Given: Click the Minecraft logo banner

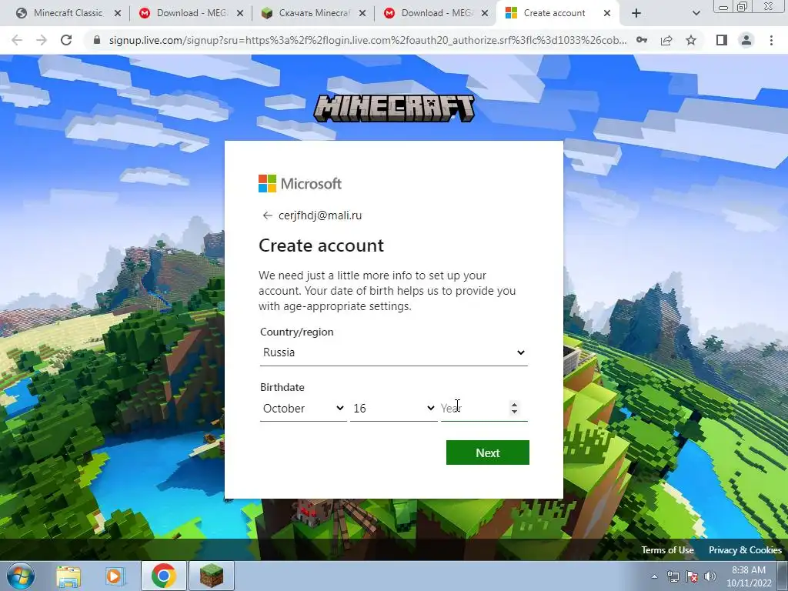Looking at the screenshot, I should click(394, 108).
